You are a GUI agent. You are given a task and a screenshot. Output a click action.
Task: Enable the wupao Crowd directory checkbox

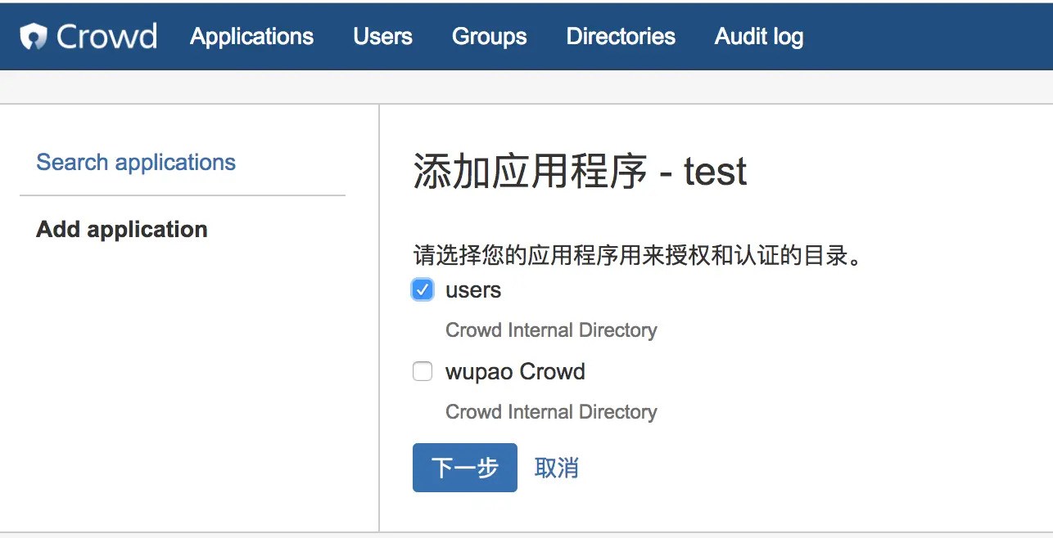pos(423,372)
